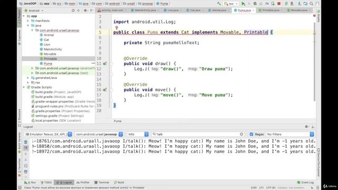The image size is (338, 190).
Task: Click the user account icon
Action: pyautogui.click(x=317, y=4)
